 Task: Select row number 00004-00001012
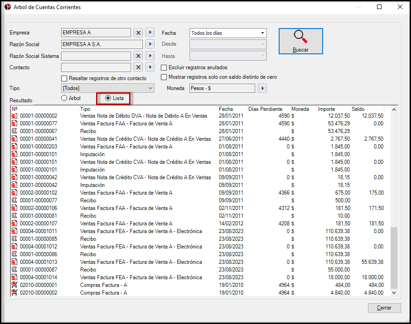click(x=39, y=247)
